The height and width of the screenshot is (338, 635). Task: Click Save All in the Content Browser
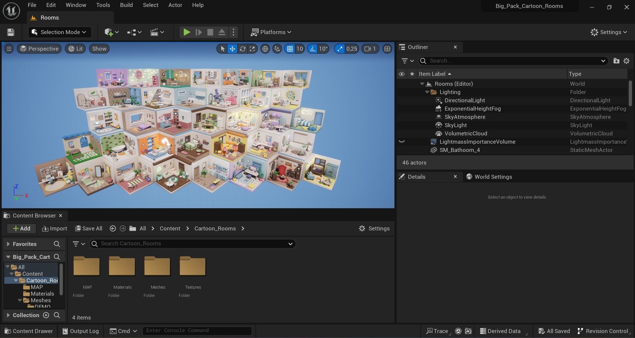[89, 228]
